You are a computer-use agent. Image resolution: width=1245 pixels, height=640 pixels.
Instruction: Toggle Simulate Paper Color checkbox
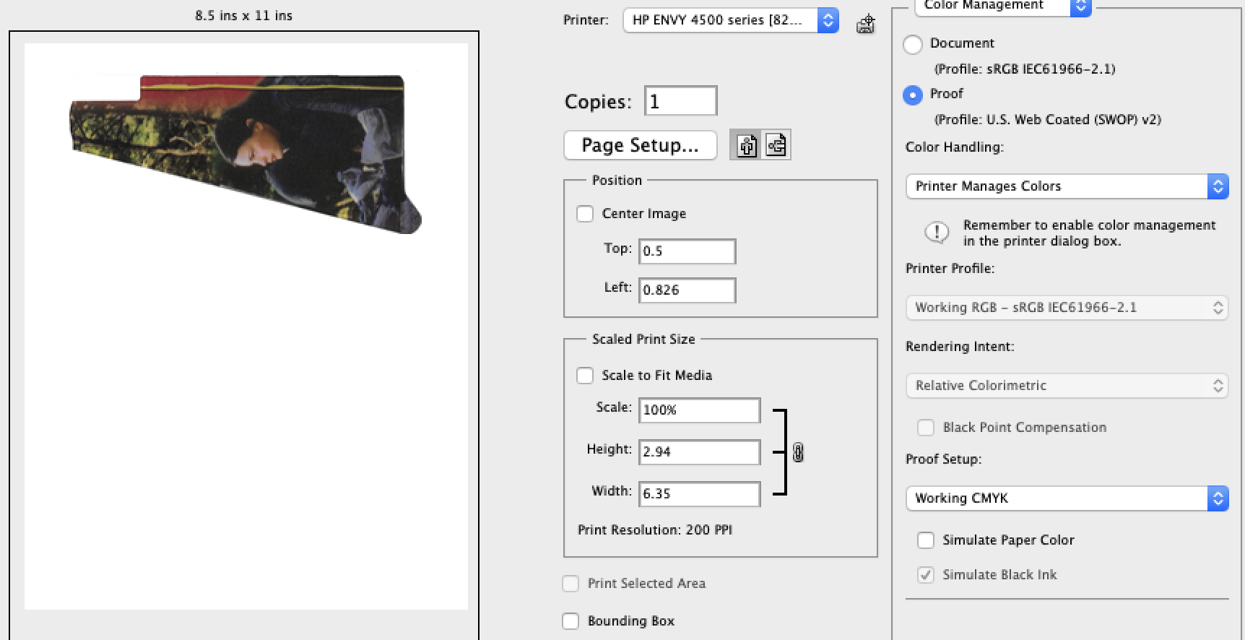point(925,540)
